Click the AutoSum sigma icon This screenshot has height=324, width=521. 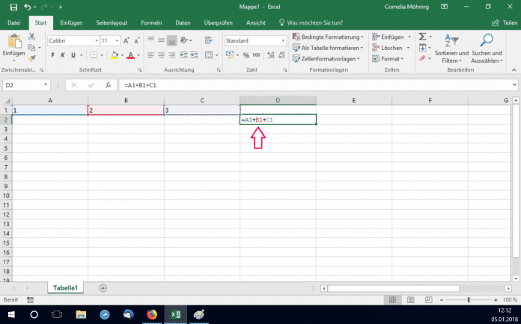[x=422, y=37]
